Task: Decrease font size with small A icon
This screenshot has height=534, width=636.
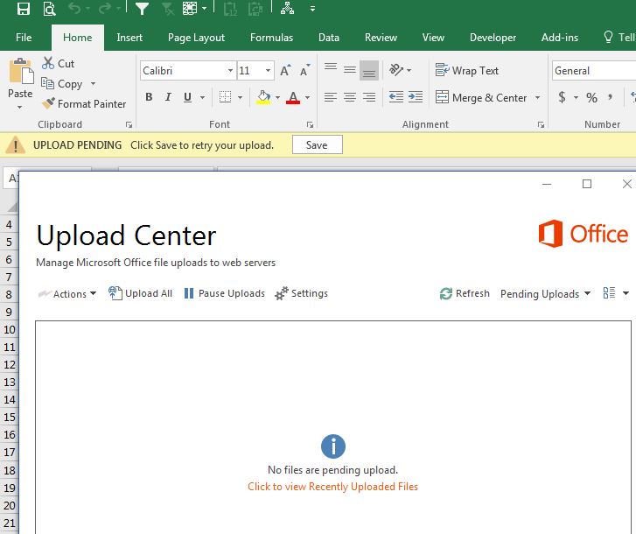Action: pyautogui.click(x=305, y=71)
